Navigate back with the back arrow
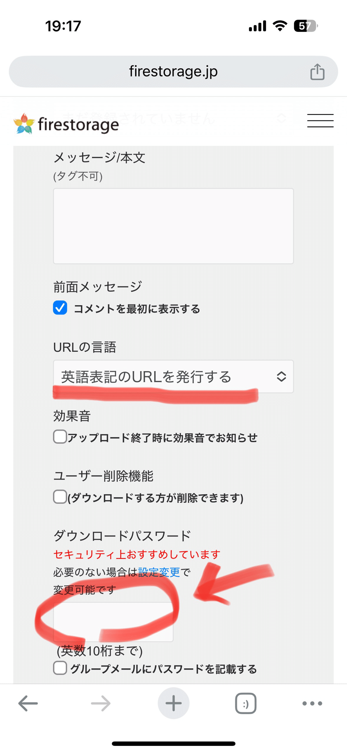The height and width of the screenshot is (753, 347). tap(27, 703)
